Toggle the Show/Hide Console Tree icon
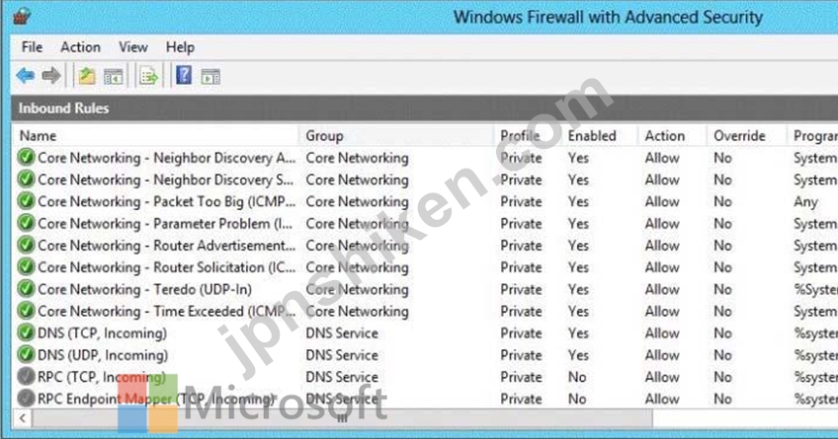The image size is (838, 439). (x=114, y=77)
